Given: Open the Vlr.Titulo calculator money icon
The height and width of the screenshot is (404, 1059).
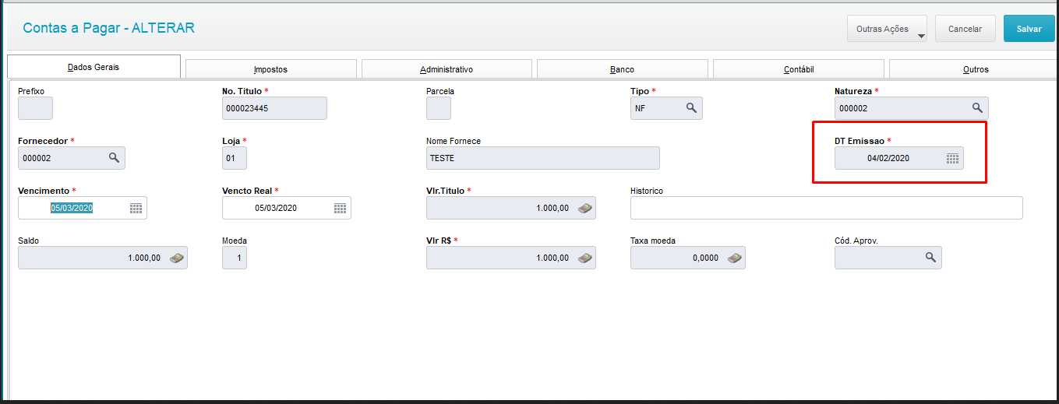Looking at the screenshot, I should [x=584, y=208].
